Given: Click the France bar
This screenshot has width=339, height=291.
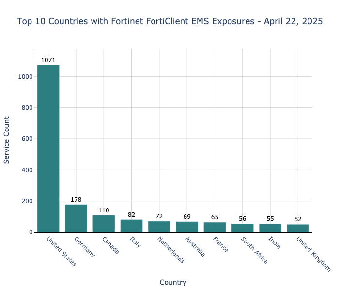Looking at the screenshot, I should tap(215, 227).
